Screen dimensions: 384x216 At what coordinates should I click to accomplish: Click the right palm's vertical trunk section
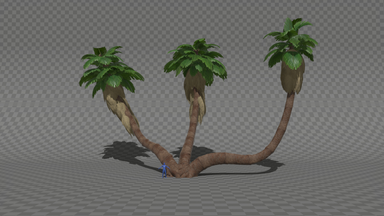tap(287, 116)
